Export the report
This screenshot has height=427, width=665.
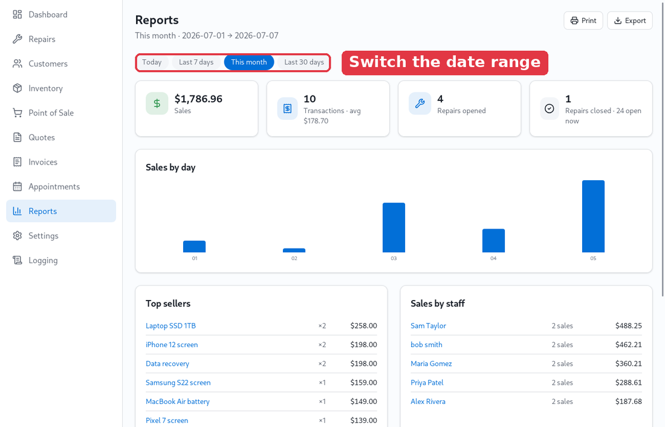(x=630, y=21)
